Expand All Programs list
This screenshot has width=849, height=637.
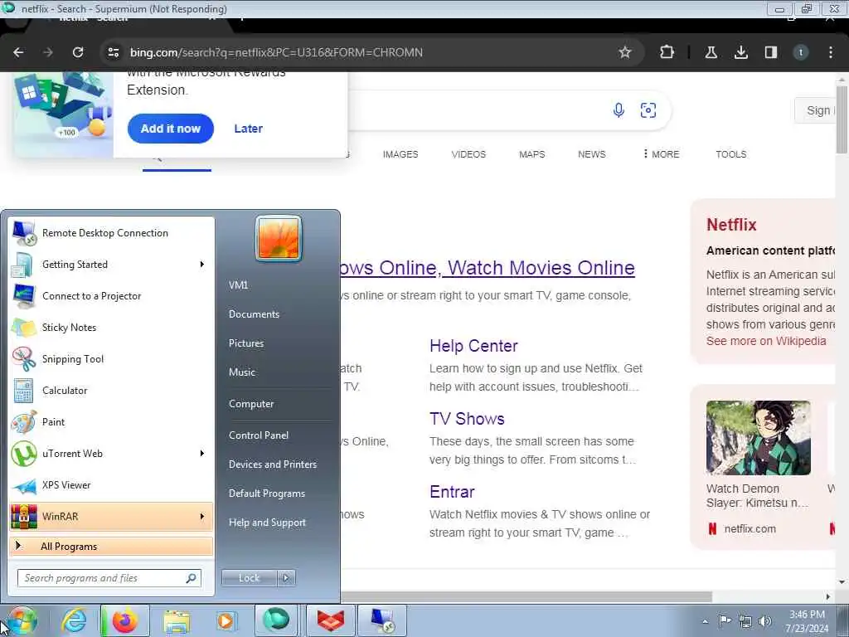coord(111,547)
